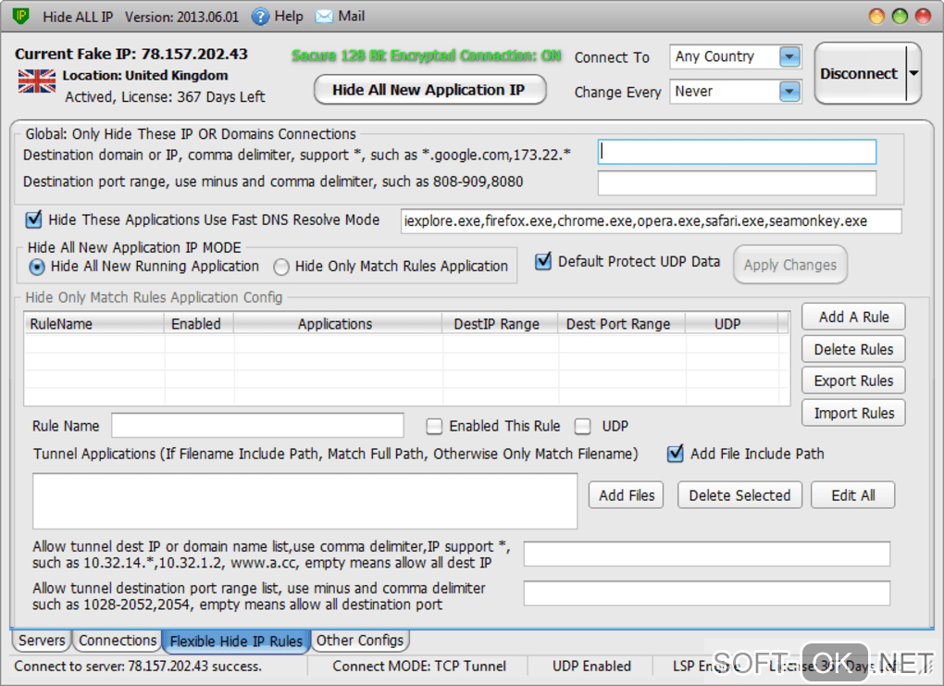Click the Tunnel Applications file list box
This screenshot has height=686, width=944.
pos(305,501)
